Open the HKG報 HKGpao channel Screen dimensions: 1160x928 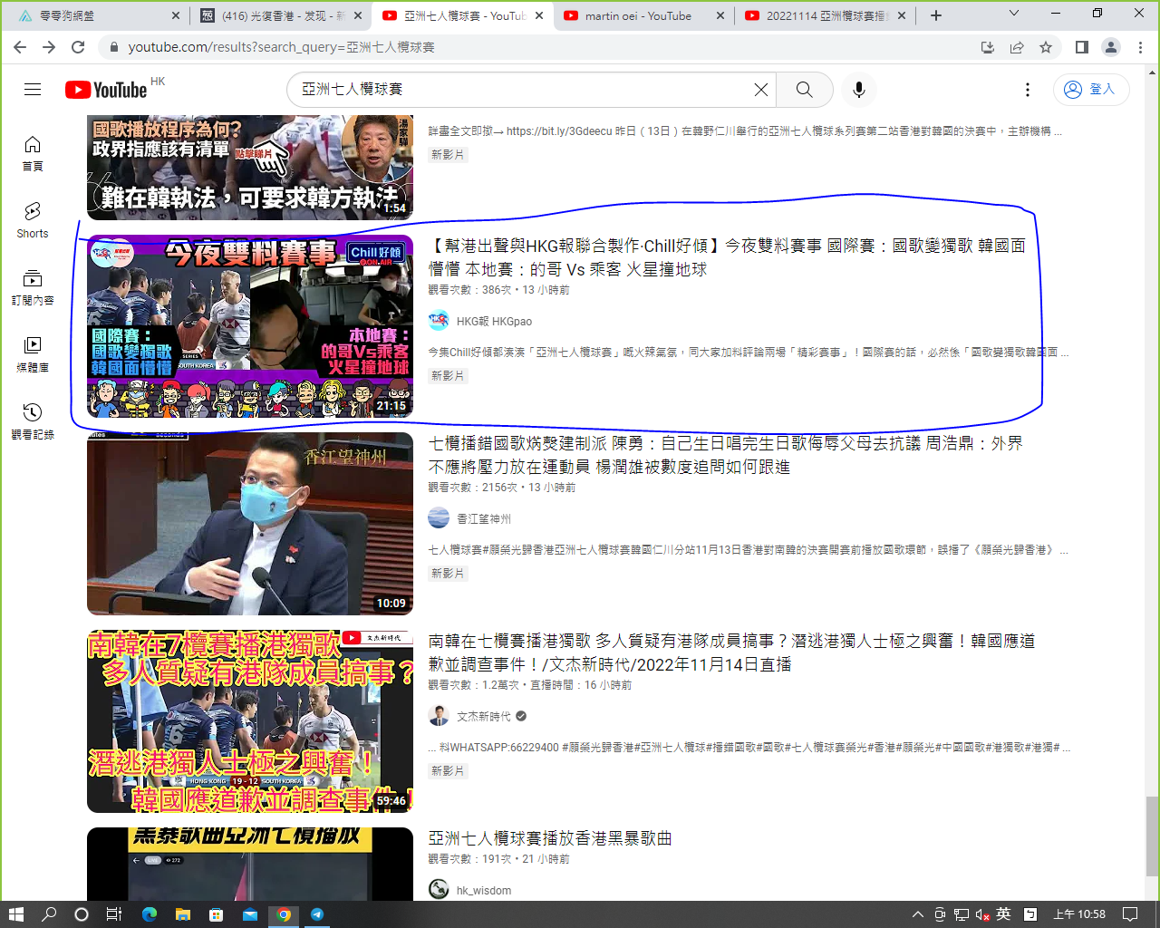(494, 322)
